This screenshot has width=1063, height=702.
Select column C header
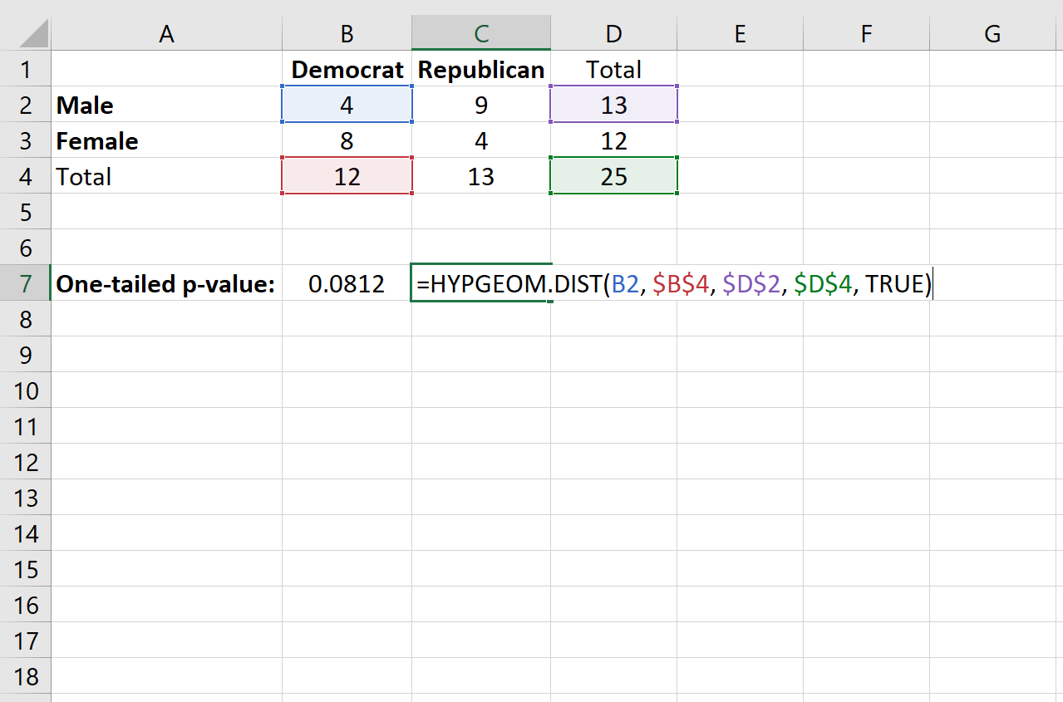pyautogui.click(x=480, y=33)
